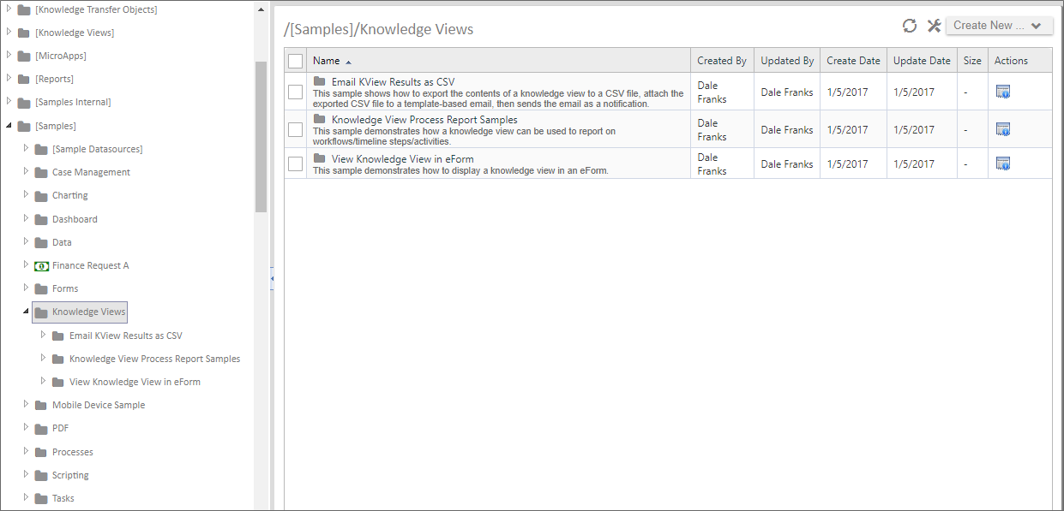Viewport: 1064px width, 511px height.
Task: Check the Knowledge View Process Report Samples row
Action: (295, 129)
